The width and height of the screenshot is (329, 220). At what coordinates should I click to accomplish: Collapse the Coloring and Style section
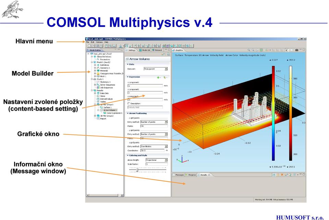(127, 156)
